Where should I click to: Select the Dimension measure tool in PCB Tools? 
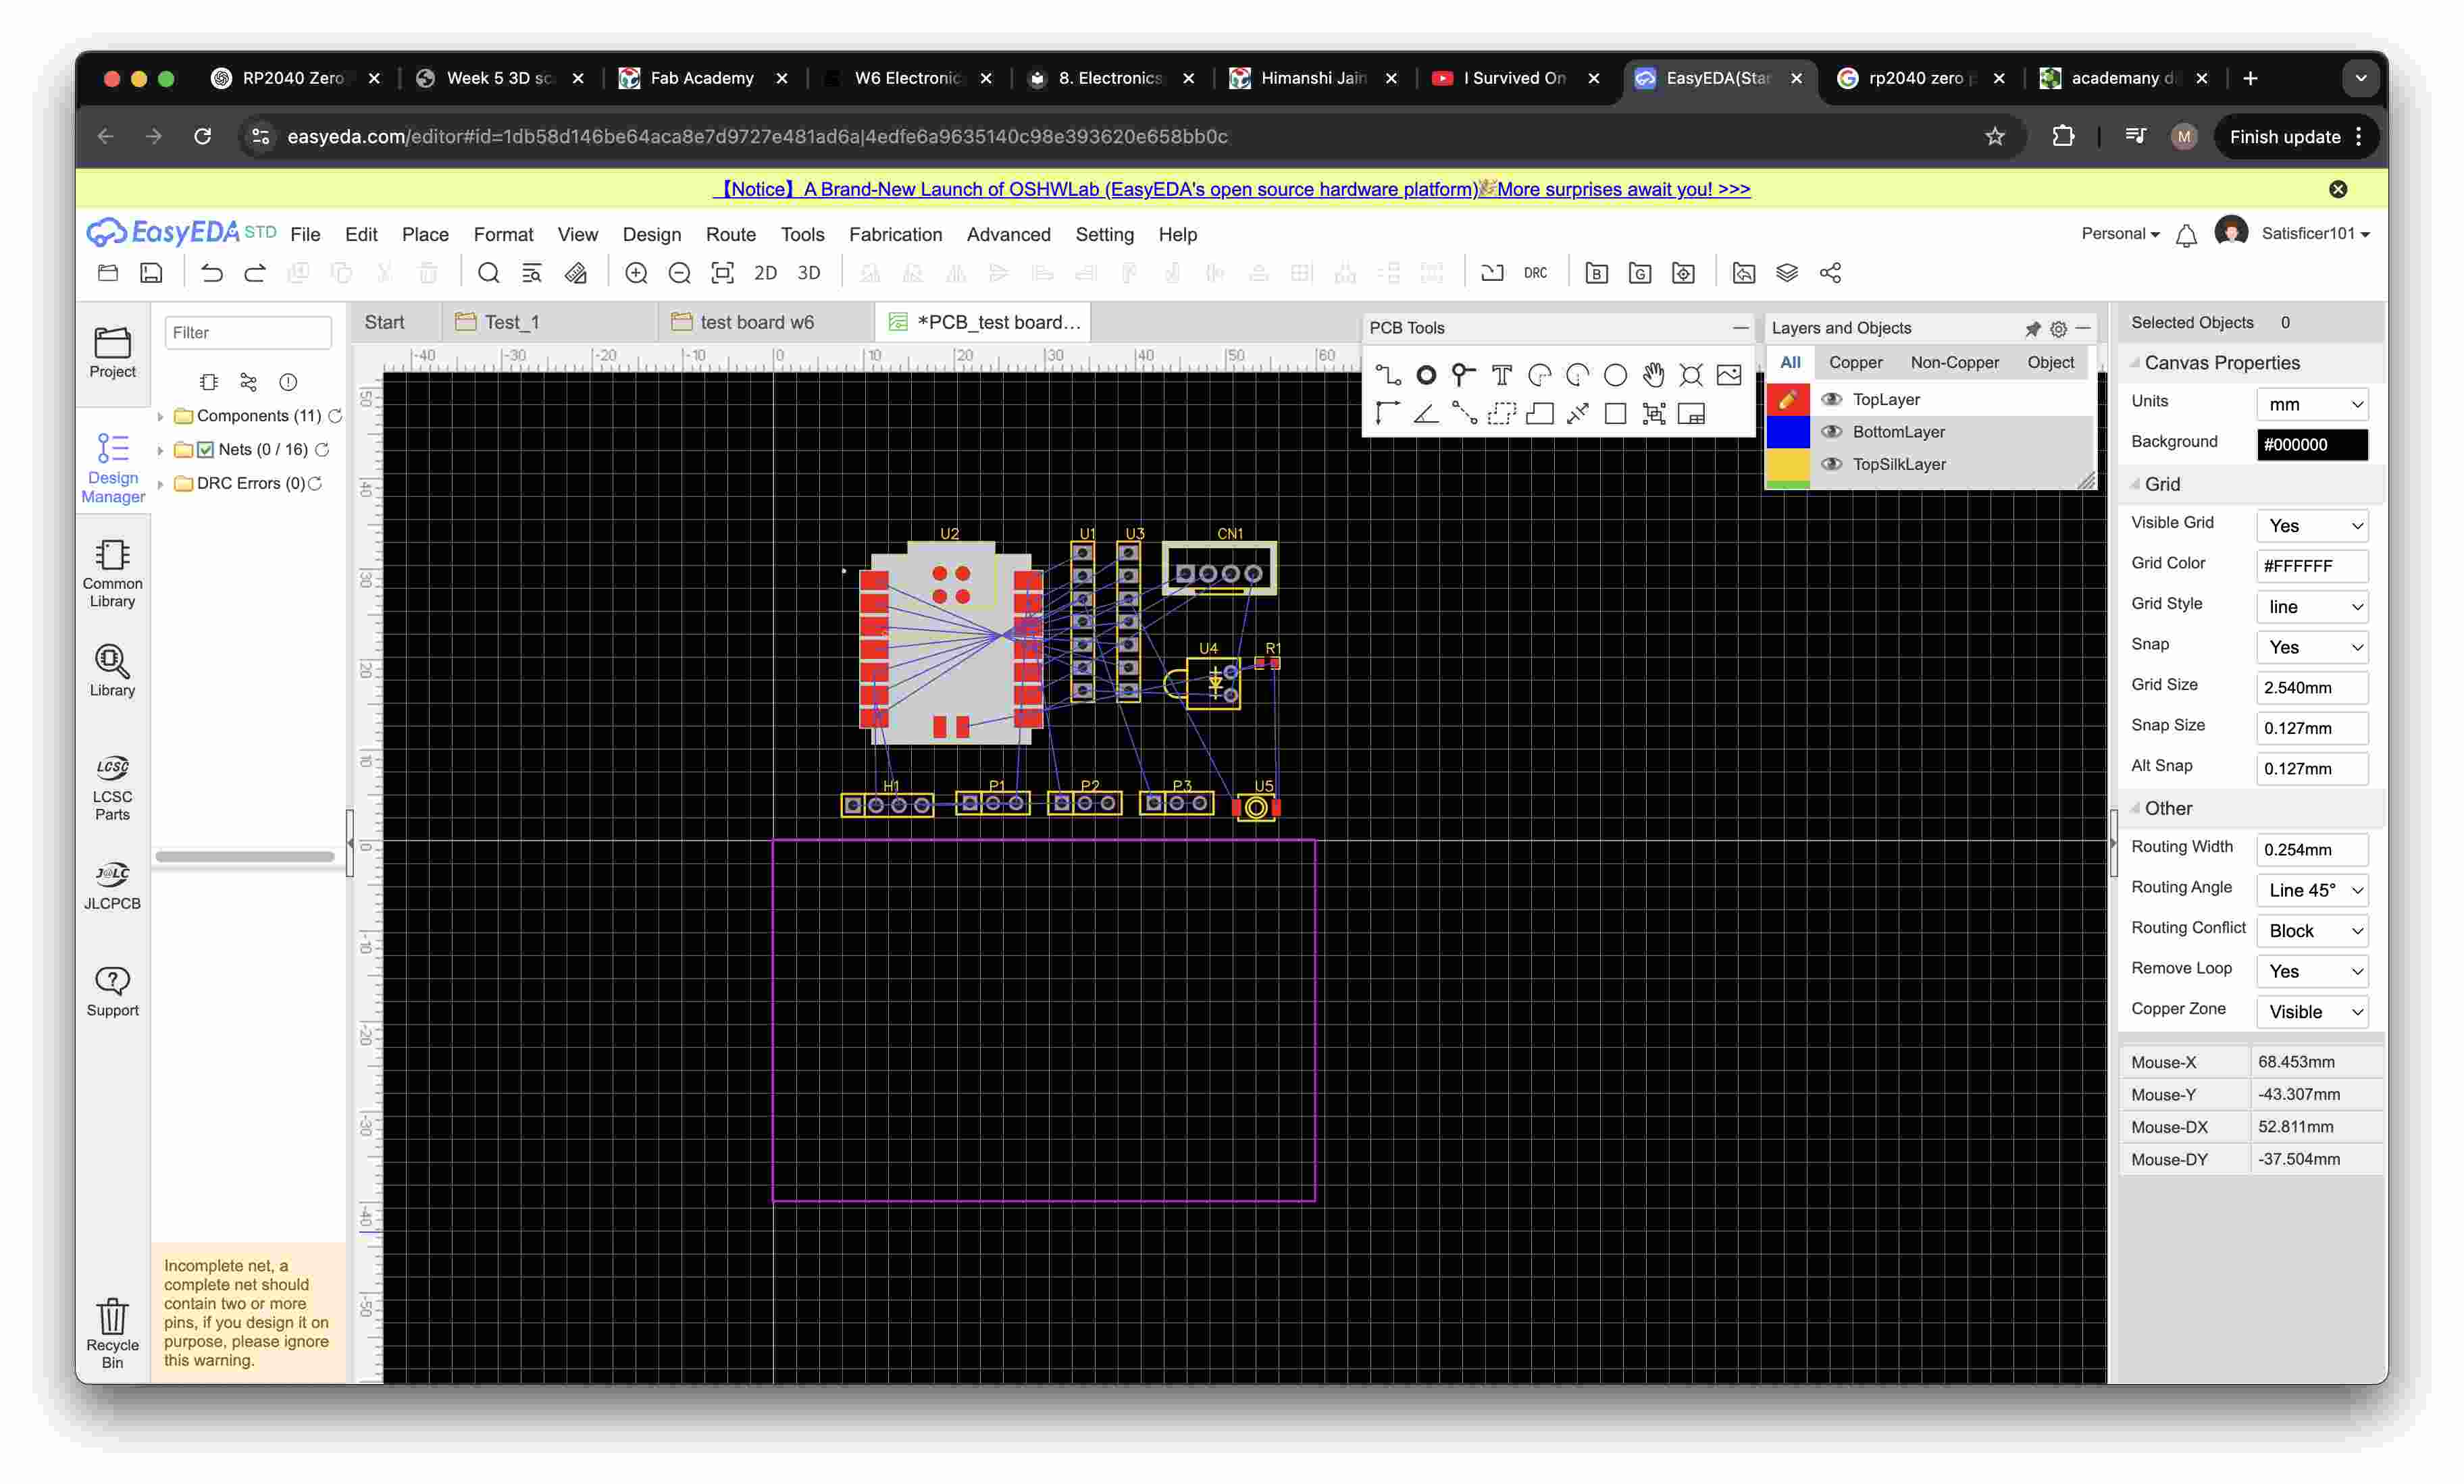point(1578,414)
